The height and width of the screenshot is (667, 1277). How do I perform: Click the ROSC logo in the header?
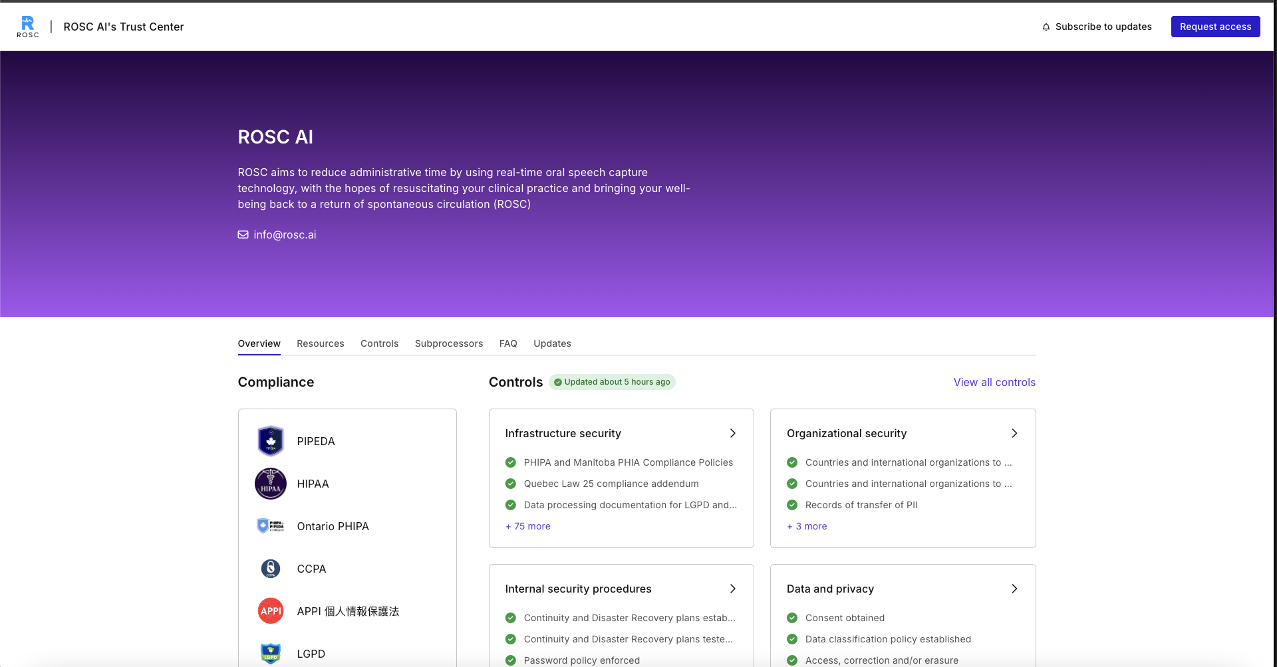[27, 26]
